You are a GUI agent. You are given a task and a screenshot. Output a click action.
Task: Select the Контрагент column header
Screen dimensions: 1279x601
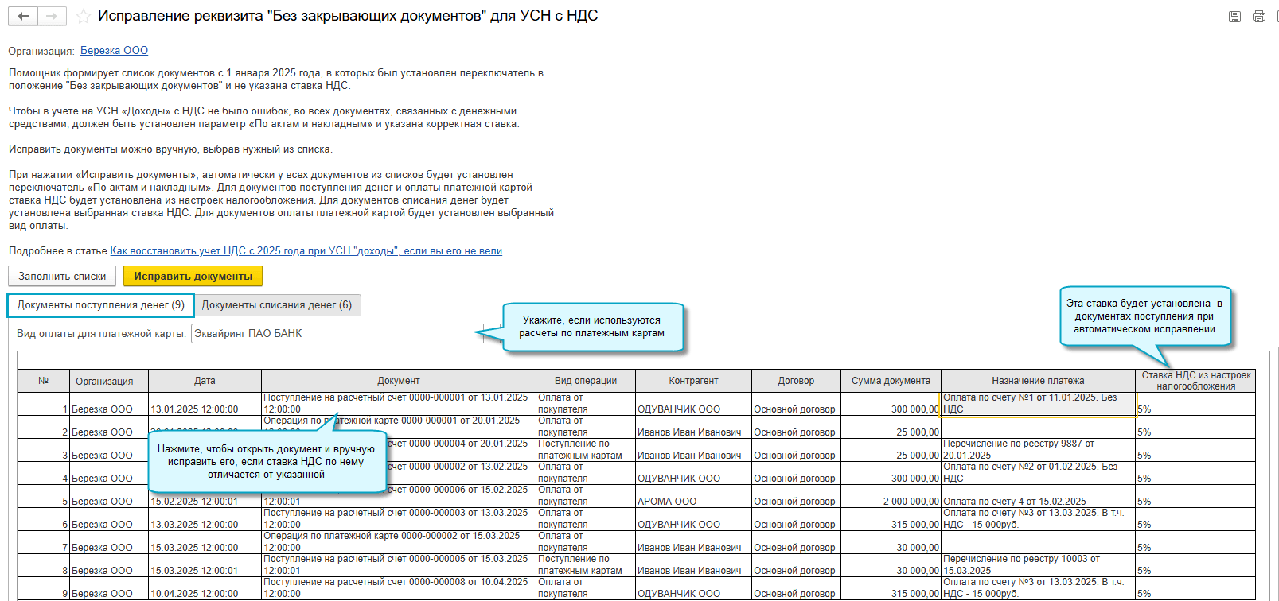click(693, 381)
